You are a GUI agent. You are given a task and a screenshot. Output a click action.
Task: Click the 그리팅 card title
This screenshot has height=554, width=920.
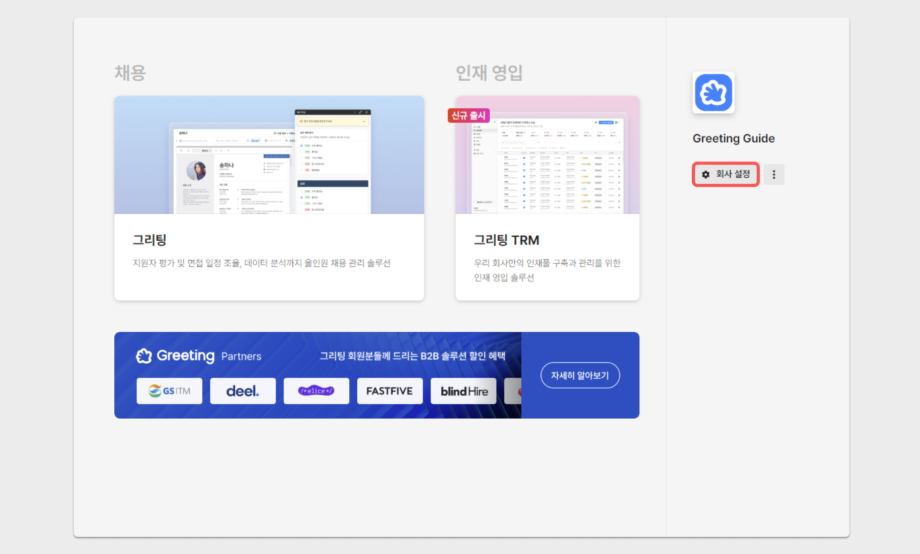coord(149,240)
